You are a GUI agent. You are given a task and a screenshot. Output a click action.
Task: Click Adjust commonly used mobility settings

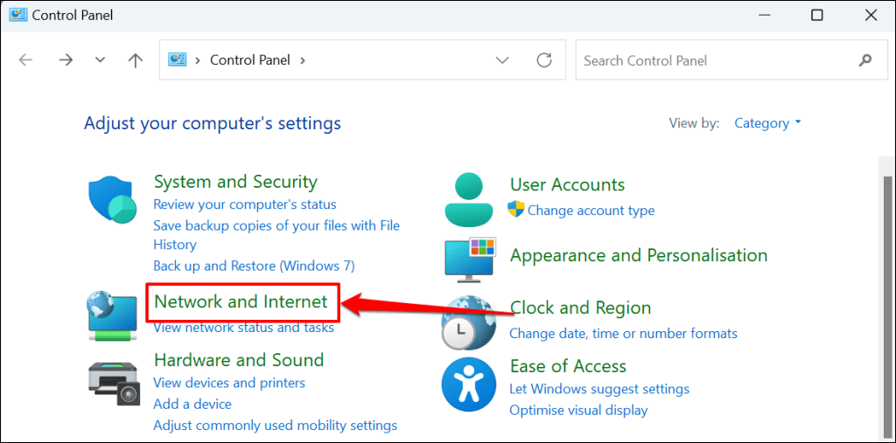point(276,426)
